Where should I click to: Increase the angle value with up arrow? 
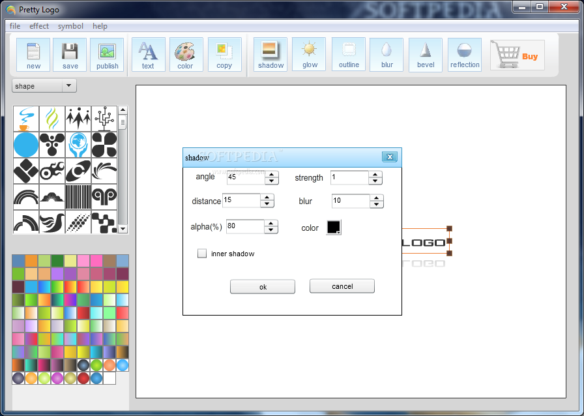(272, 175)
